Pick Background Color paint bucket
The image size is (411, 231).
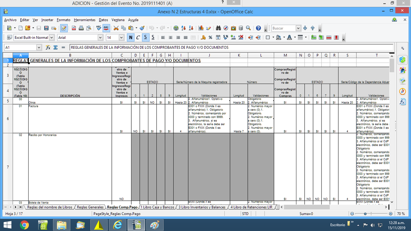(x=278, y=38)
